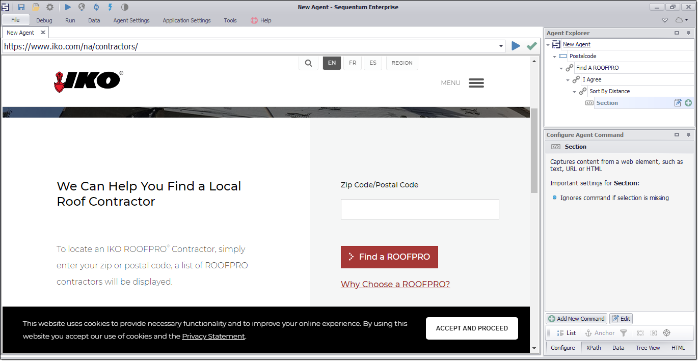Click the magnifier search icon on the IKO page
Screen dimensions: 699x362
click(308, 63)
